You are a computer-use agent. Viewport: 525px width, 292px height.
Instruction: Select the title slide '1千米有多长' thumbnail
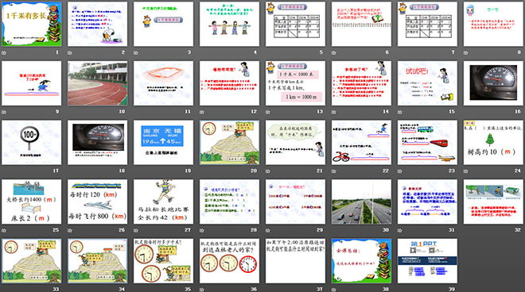coord(32,24)
